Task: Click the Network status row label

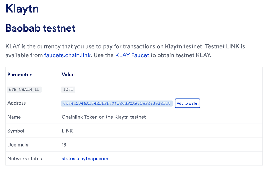Action: [x=25, y=158]
